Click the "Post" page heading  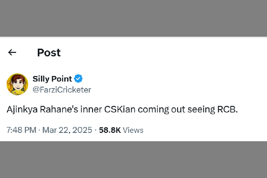point(49,53)
